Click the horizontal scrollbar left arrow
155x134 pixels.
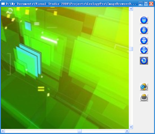3,131
